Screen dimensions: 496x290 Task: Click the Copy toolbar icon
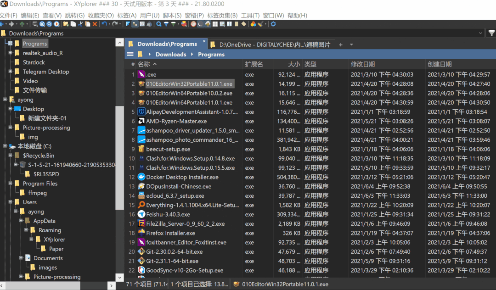(73, 24)
